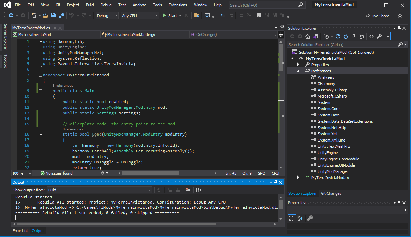This screenshot has height=237, width=411.
Task: Collapse the Main class code region
Action: 41,91
